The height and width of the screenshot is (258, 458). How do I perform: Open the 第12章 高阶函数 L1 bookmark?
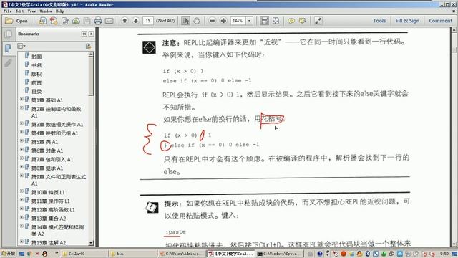coord(53,210)
